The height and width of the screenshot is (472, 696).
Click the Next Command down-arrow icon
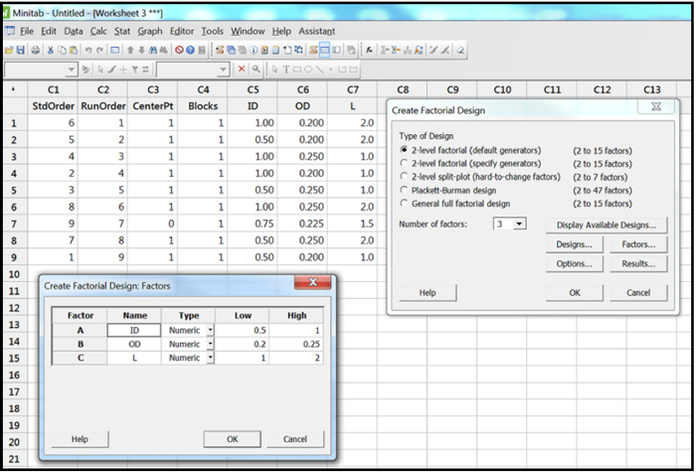[141, 50]
